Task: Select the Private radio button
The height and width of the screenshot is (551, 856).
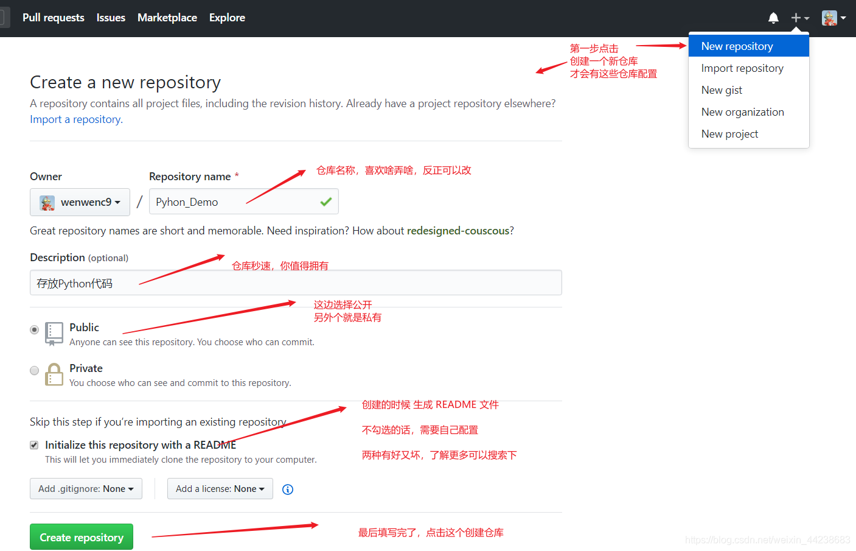Action: pos(35,370)
